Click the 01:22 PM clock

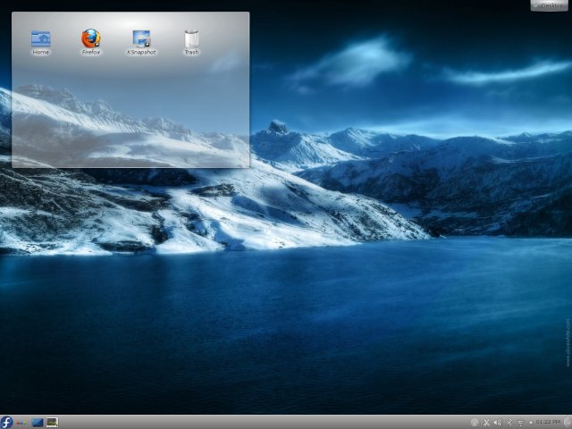click(x=548, y=422)
